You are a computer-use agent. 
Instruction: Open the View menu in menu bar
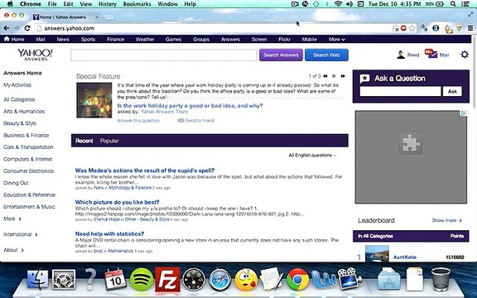click(x=86, y=4)
